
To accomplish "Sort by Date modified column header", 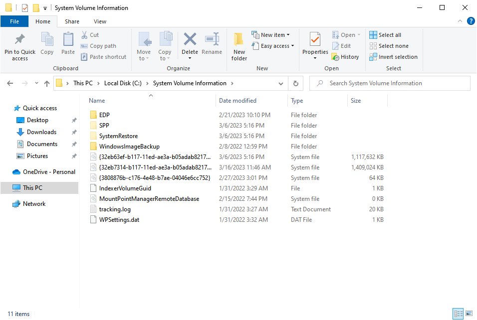I will (x=238, y=101).
